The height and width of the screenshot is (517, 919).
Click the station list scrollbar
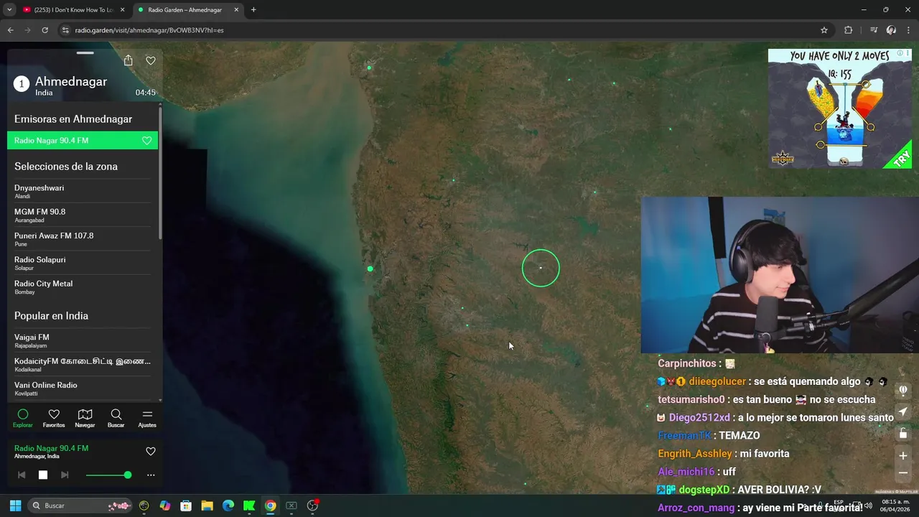(x=160, y=174)
